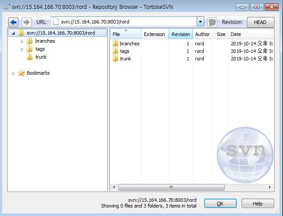Viewport: 283px width, 216px height.
Task: Sort the list by the Size column
Action: [221, 34]
